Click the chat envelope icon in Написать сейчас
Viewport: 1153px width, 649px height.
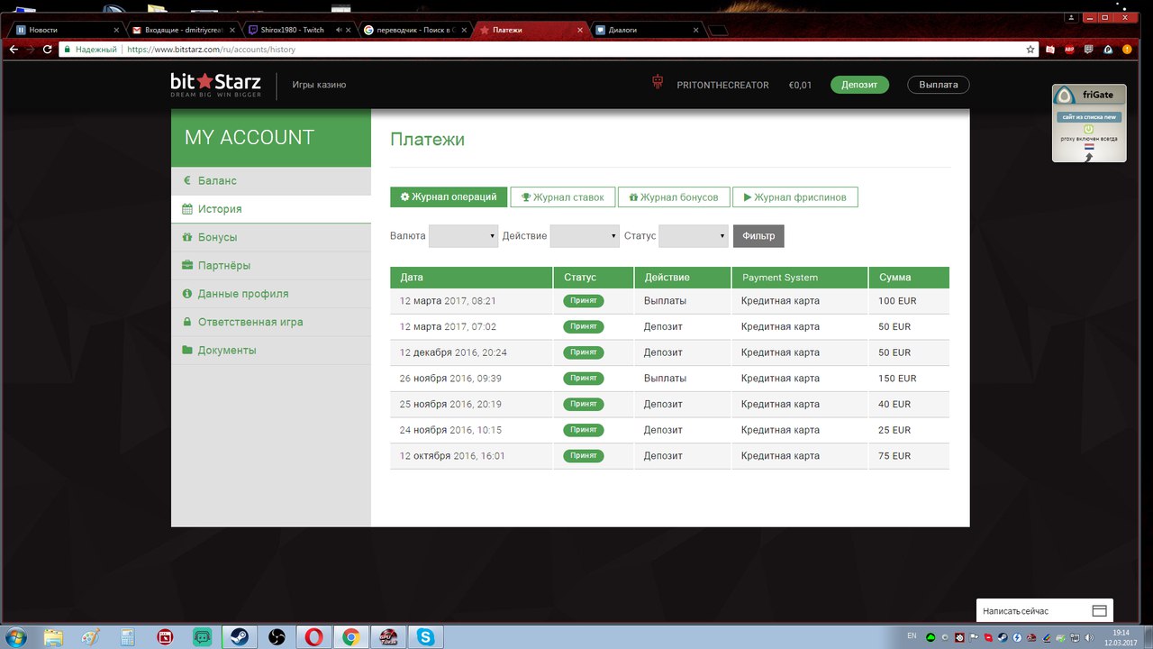pos(1099,611)
